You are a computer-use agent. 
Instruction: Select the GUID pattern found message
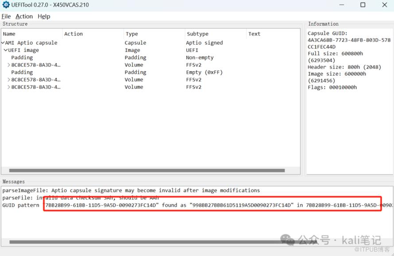[133, 206]
